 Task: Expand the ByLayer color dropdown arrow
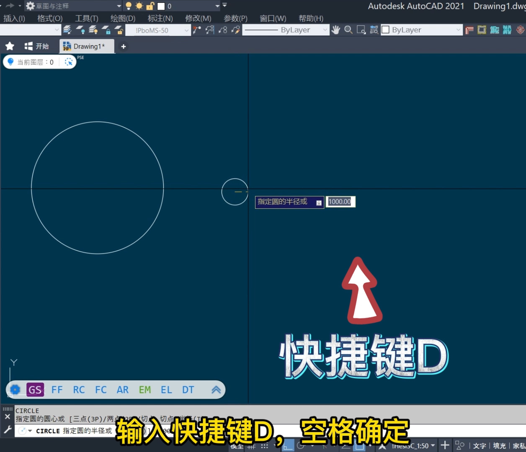click(458, 30)
